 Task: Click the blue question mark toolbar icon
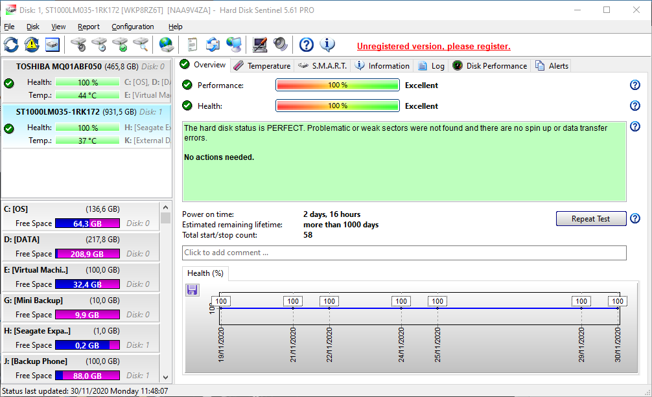pyautogui.click(x=307, y=45)
